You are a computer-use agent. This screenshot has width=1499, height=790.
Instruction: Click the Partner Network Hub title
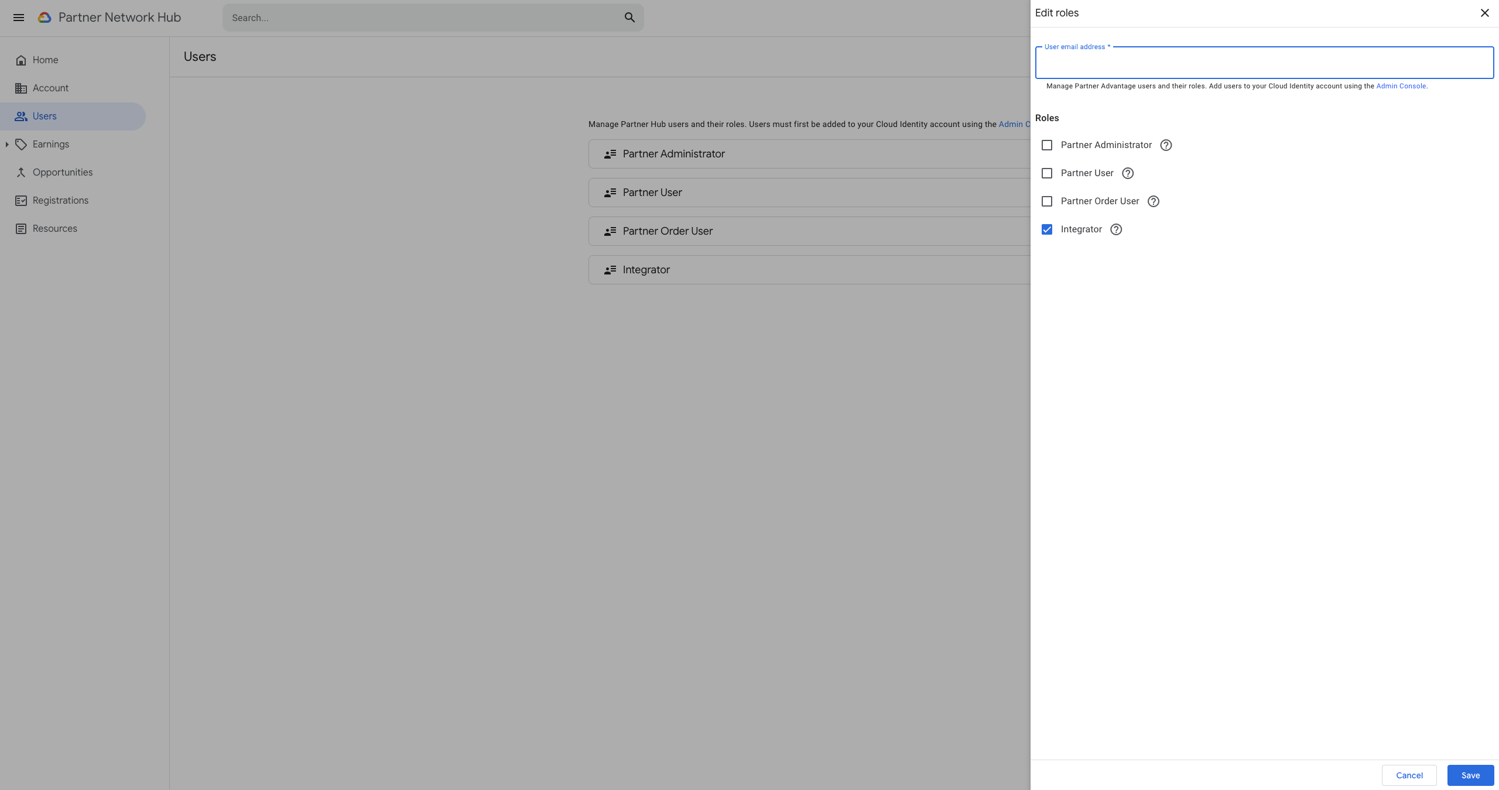(119, 18)
